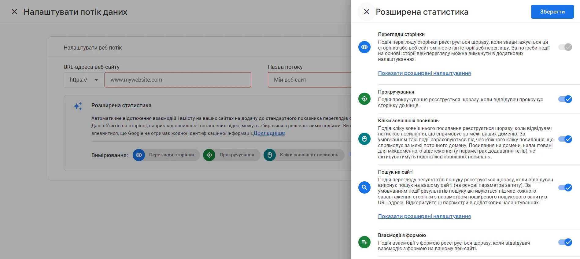
Task: Click the Розширена статистика card title
Action: tap(121, 105)
